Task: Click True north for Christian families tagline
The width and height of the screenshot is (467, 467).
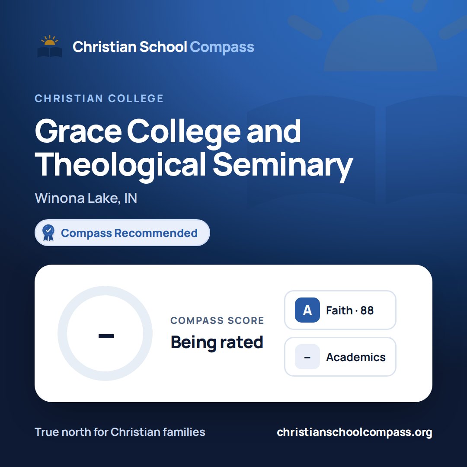Action: [x=120, y=432]
